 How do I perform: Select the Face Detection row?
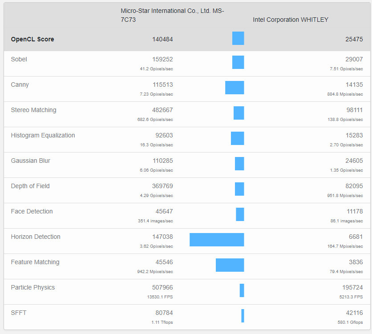click(x=32, y=211)
